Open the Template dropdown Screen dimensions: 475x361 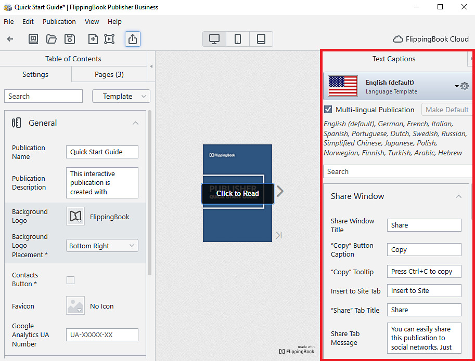pyautogui.click(x=121, y=96)
